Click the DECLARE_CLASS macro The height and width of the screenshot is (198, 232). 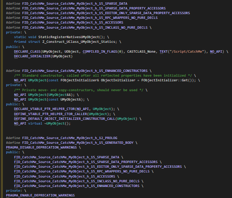[x=27, y=51]
